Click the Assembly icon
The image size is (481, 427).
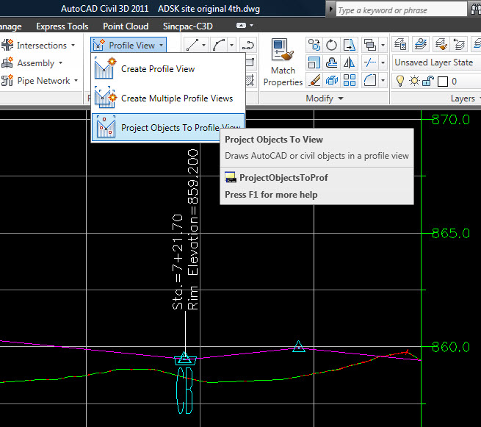(7, 63)
